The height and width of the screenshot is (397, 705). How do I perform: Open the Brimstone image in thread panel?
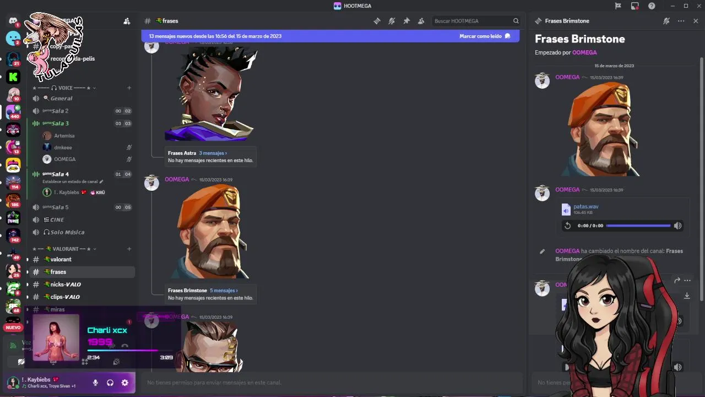coord(602,129)
